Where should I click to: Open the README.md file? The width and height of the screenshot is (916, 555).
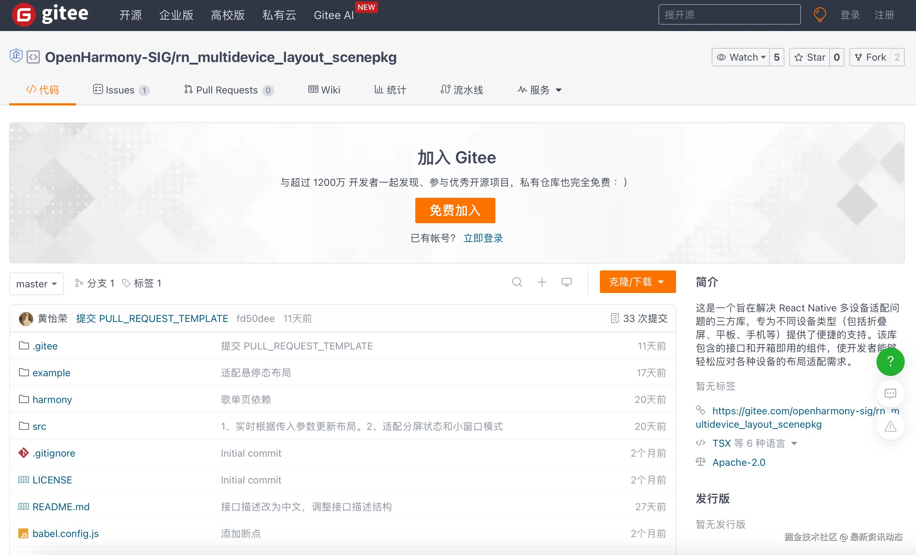tap(61, 507)
